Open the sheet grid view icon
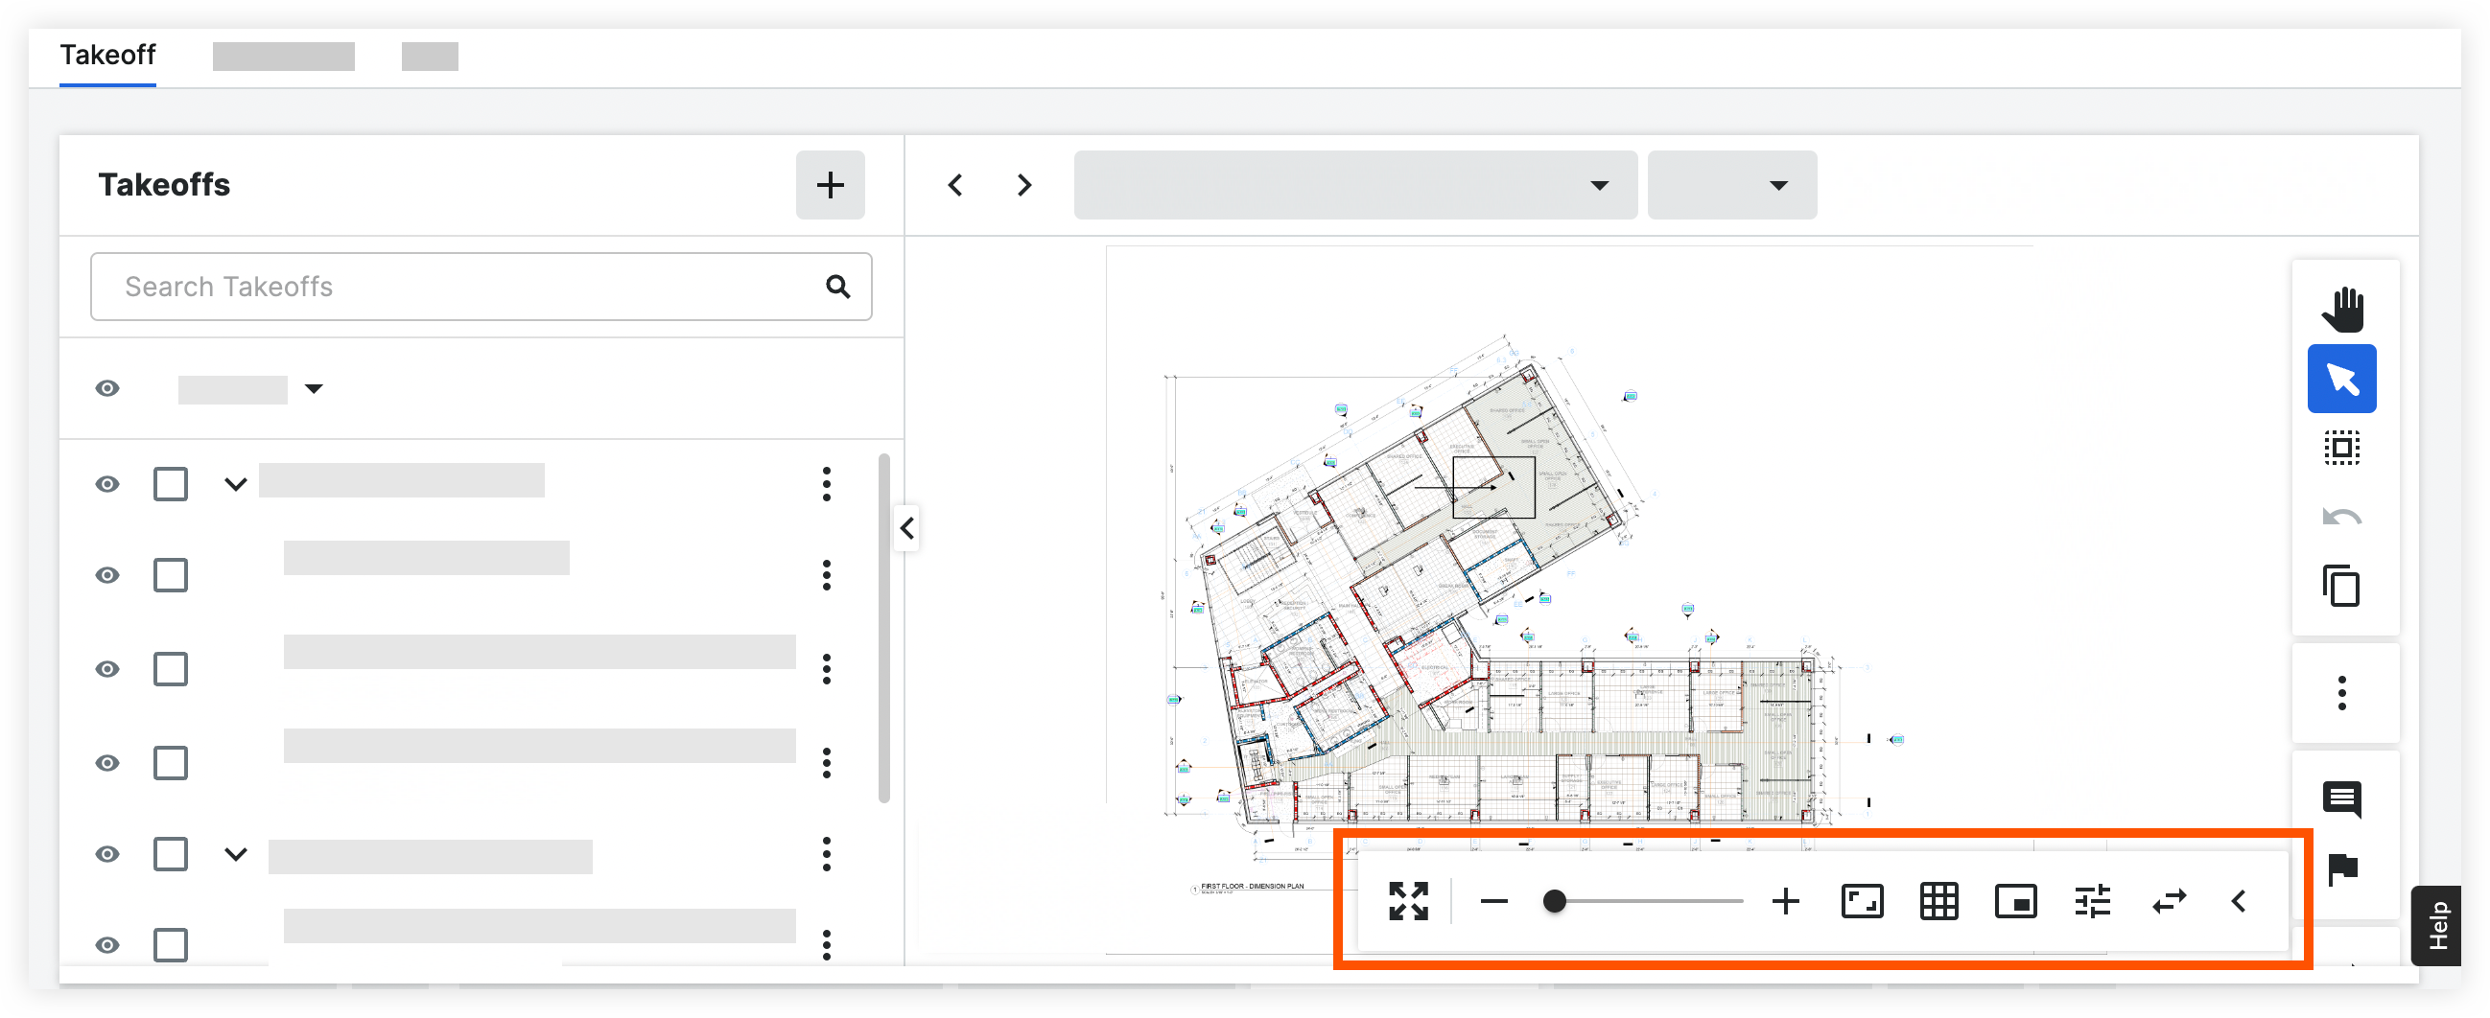This screenshot has height=1018, width=2490. (x=1938, y=901)
